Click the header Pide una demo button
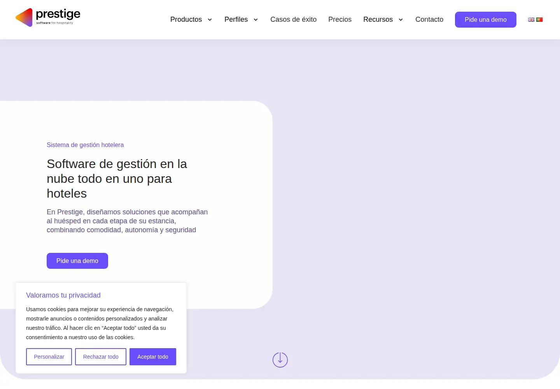The image size is (560, 389). [486, 19]
